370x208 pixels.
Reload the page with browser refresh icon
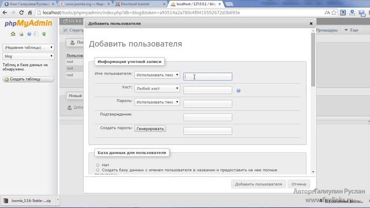click(x=21, y=13)
